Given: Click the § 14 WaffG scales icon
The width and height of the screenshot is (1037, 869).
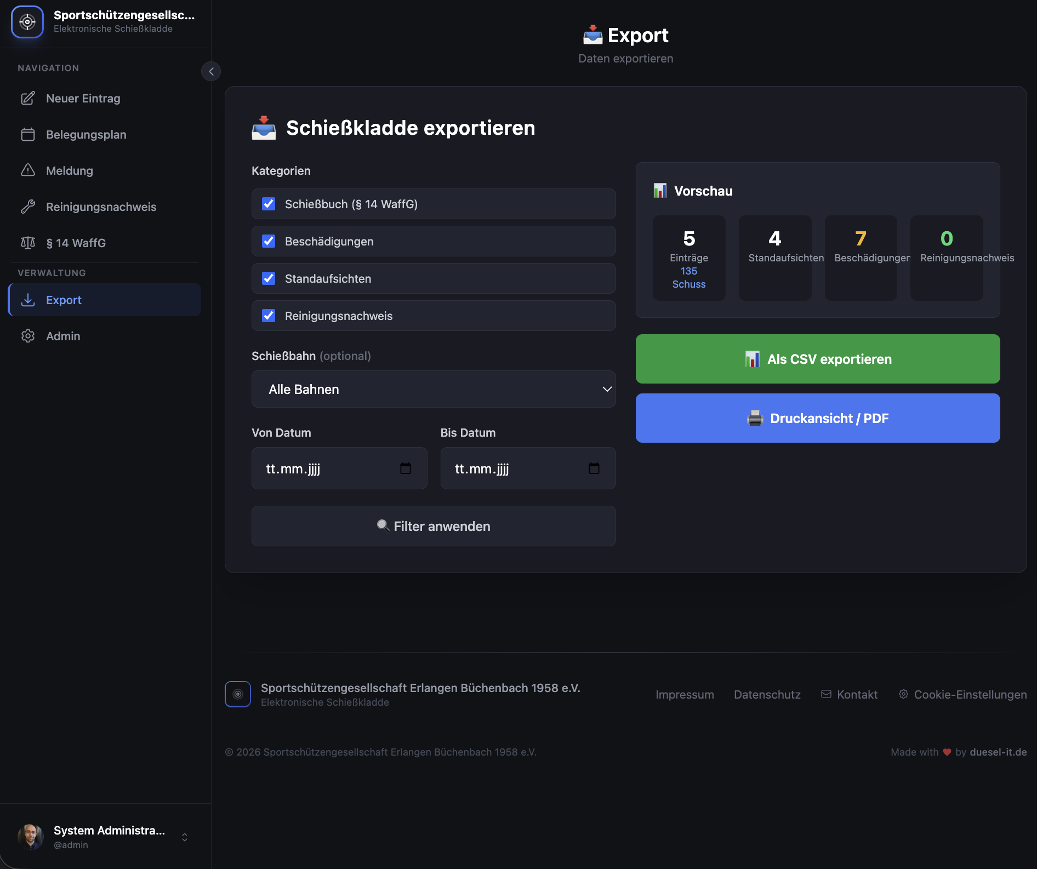Looking at the screenshot, I should (29, 243).
